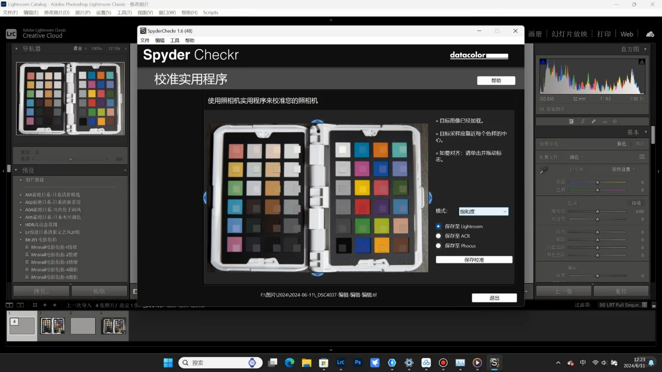Open the 原照设置 white balance dropdown
This screenshot has width=662, height=372.
[624, 169]
